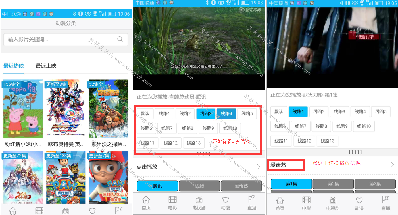
Task: Switch to the 最近上映 tab
Action: coord(46,66)
